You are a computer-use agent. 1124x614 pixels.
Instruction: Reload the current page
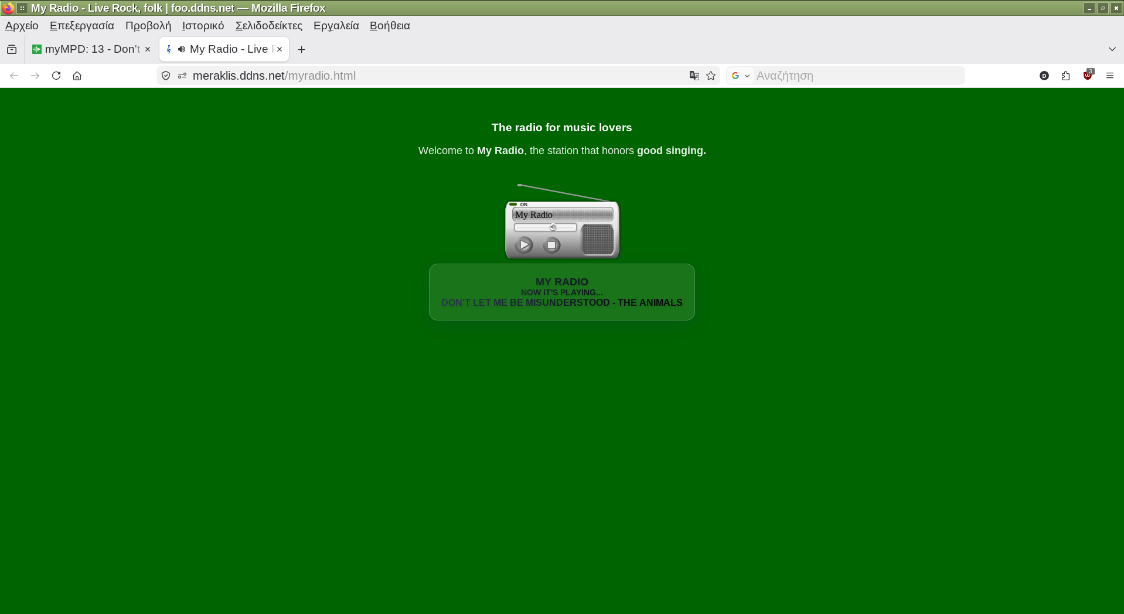point(56,76)
